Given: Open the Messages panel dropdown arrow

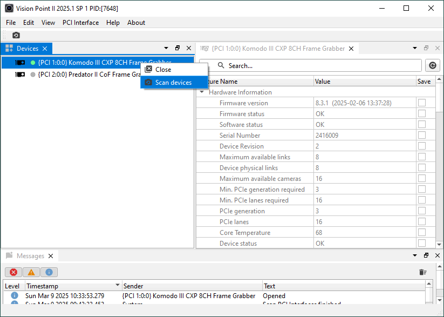Looking at the screenshot, I should (415, 255).
